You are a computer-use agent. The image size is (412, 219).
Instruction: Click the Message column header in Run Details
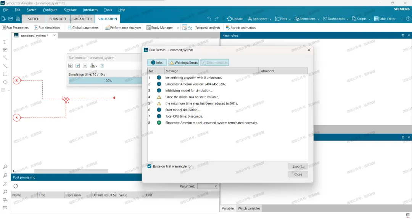coord(211,71)
